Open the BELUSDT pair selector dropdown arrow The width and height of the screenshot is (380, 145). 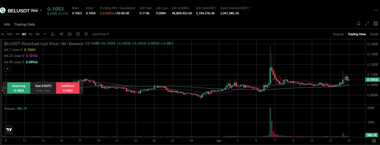[41, 10]
